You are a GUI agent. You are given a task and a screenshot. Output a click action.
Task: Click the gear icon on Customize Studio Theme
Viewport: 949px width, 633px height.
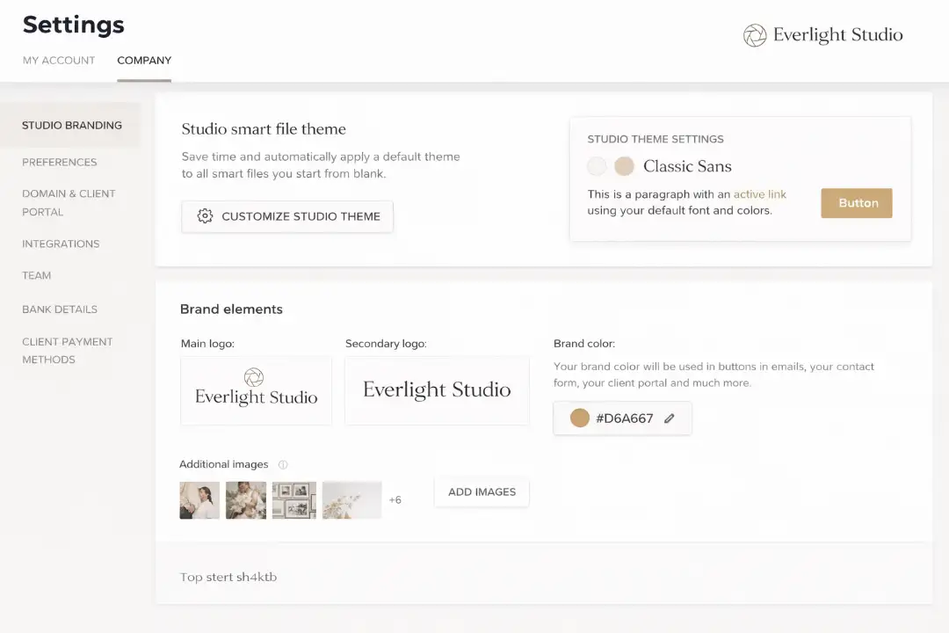click(x=205, y=215)
